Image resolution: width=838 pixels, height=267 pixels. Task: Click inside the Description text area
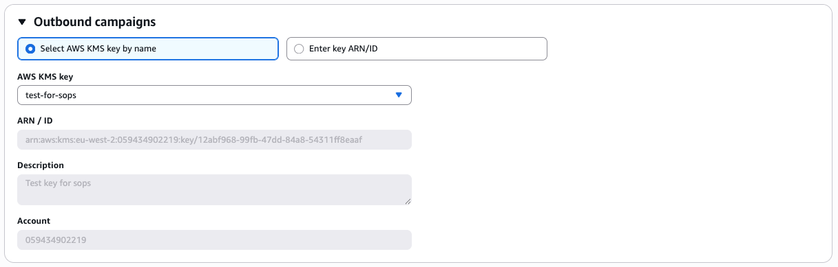(214, 189)
